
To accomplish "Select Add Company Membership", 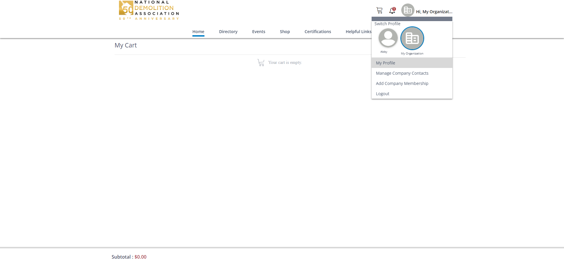I will (402, 83).
